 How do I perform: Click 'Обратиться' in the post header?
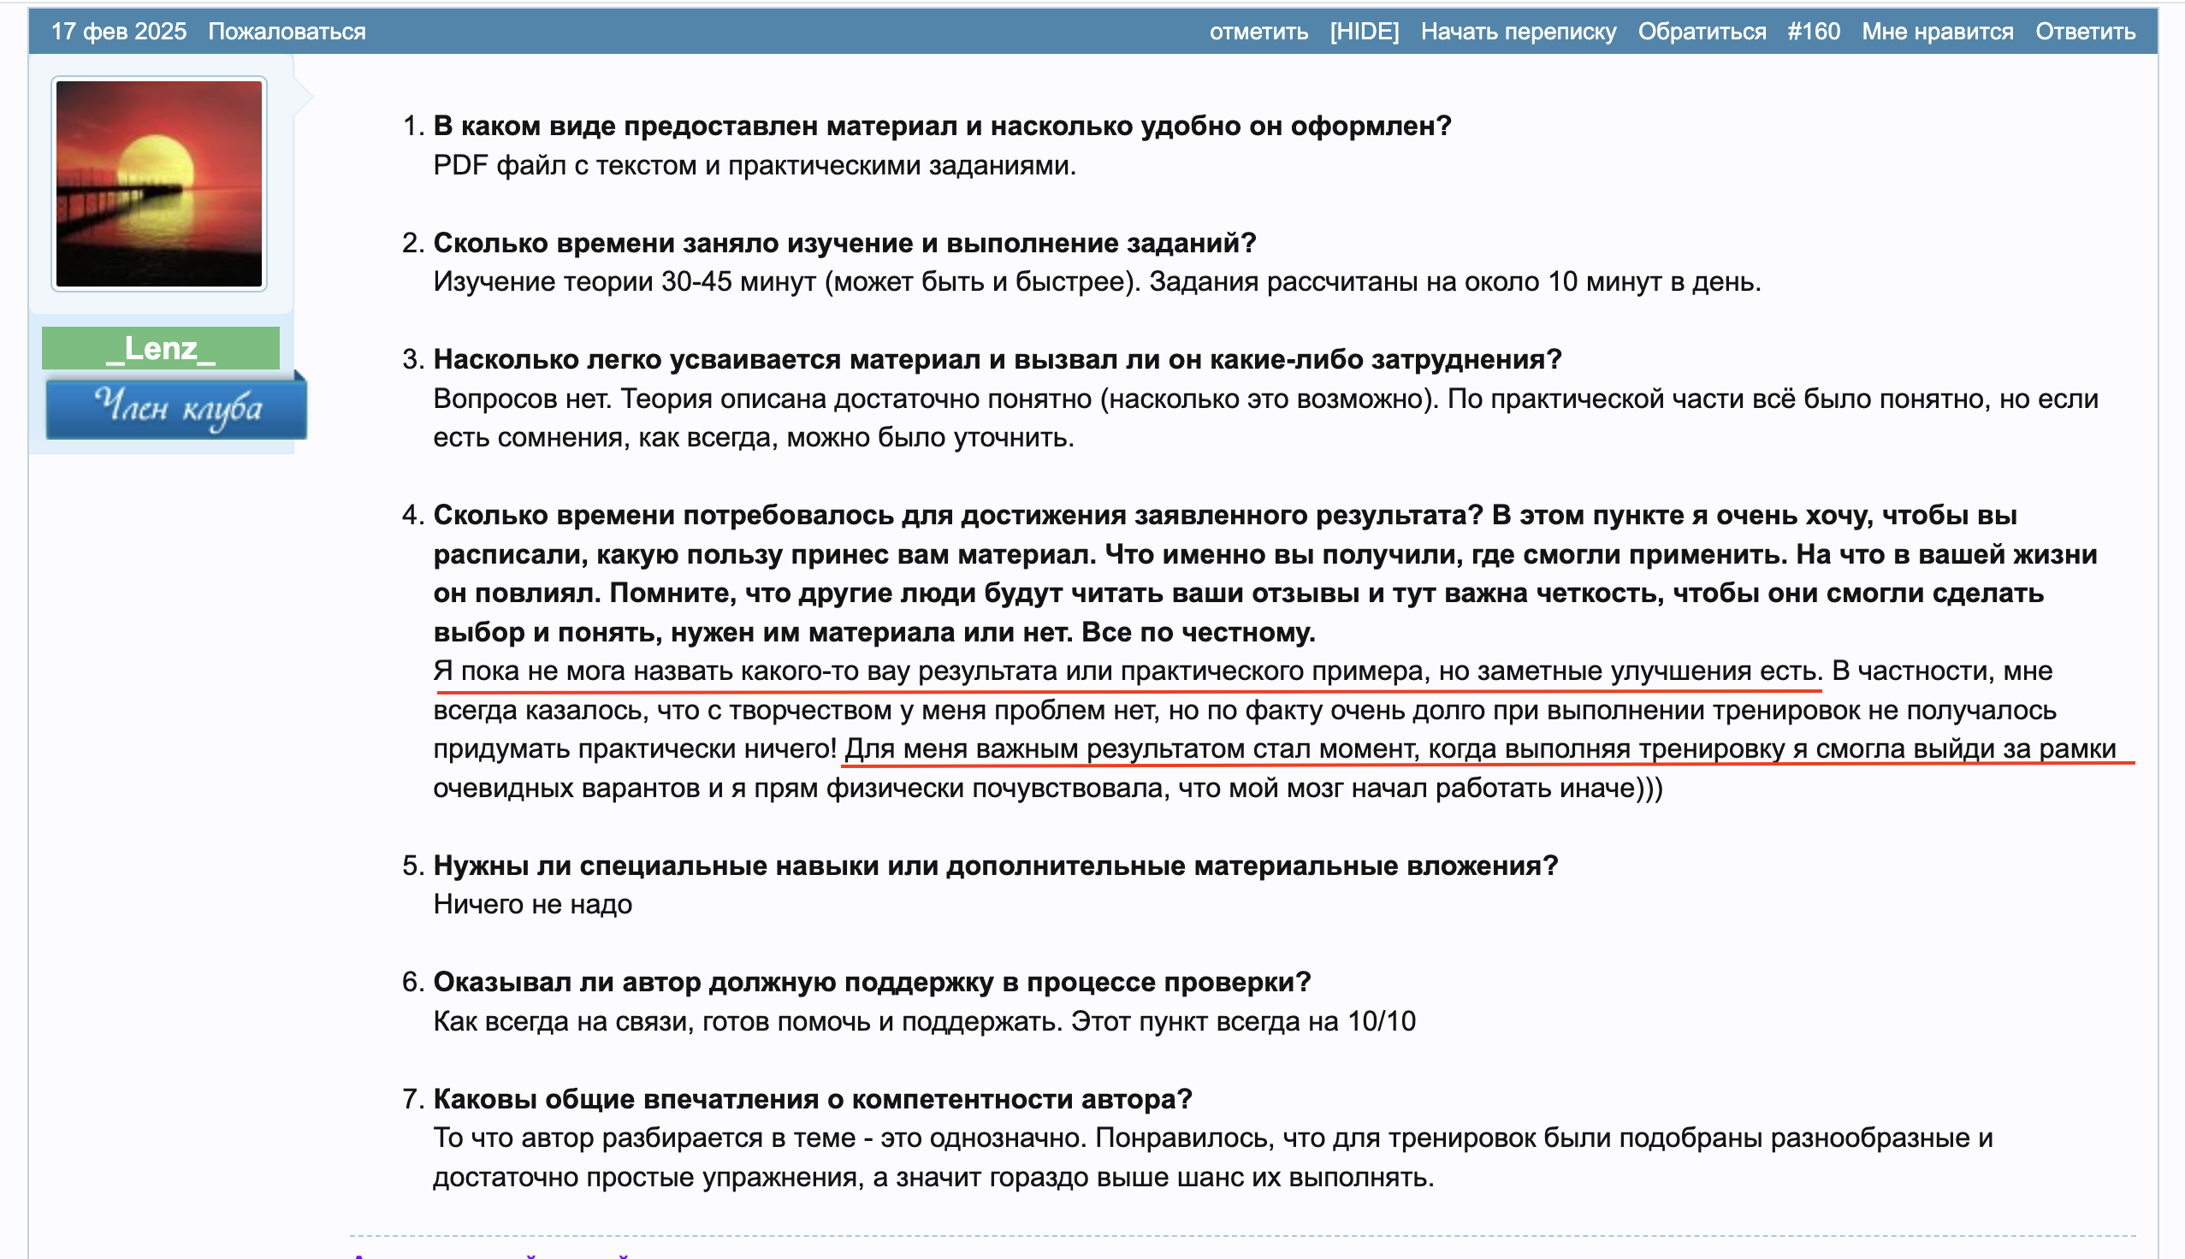coord(1701,32)
